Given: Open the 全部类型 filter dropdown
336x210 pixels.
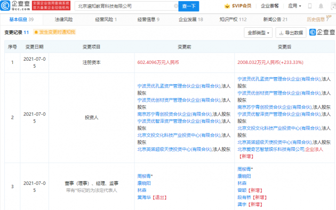Looking at the screenshot, I should tap(258, 33).
